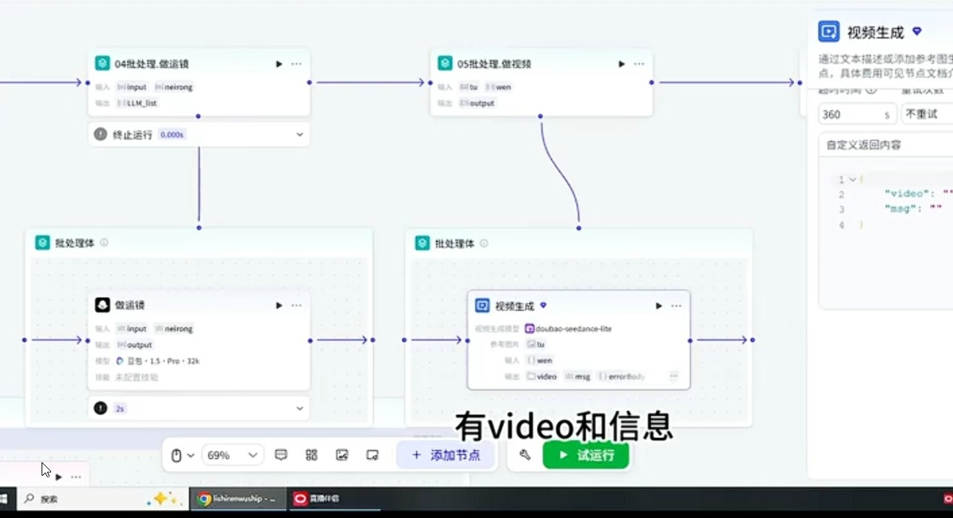
Task: Open more options (...) on the 做运镜 node
Action: click(296, 305)
